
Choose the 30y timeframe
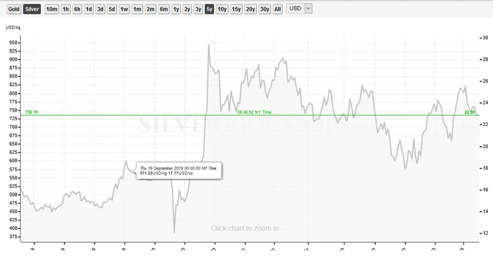[264, 9]
